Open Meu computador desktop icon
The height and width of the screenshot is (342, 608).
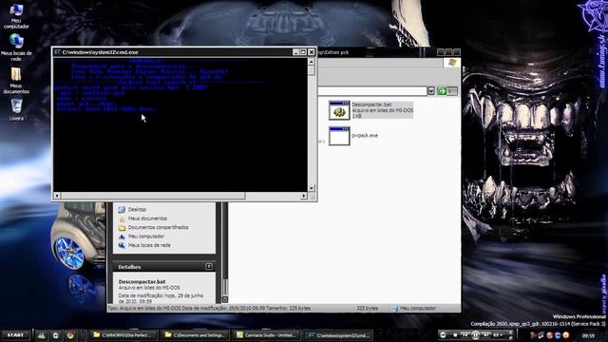[x=16, y=15]
